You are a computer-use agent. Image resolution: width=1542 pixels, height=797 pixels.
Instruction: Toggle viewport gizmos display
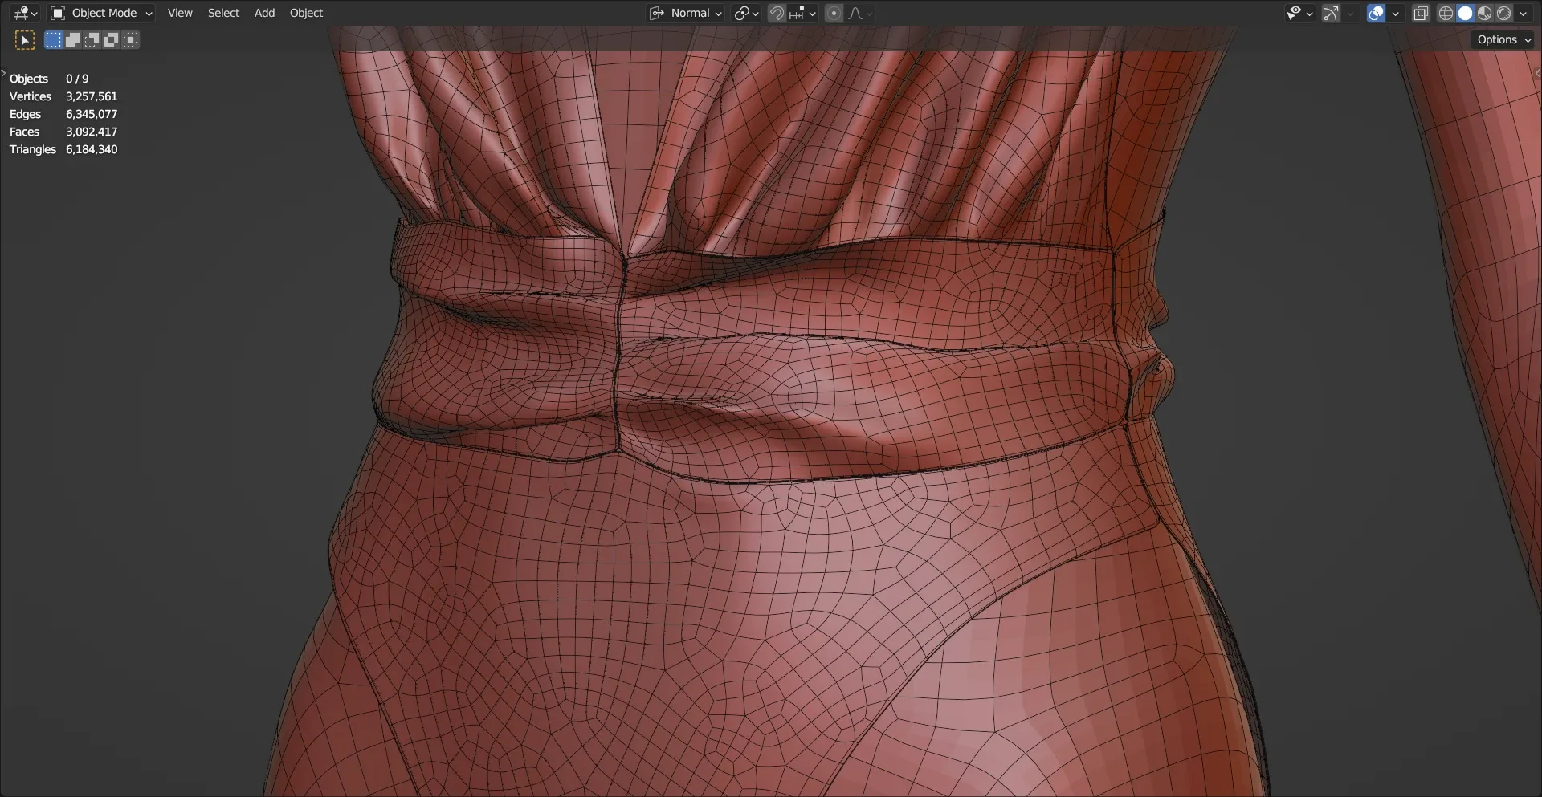(1331, 13)
